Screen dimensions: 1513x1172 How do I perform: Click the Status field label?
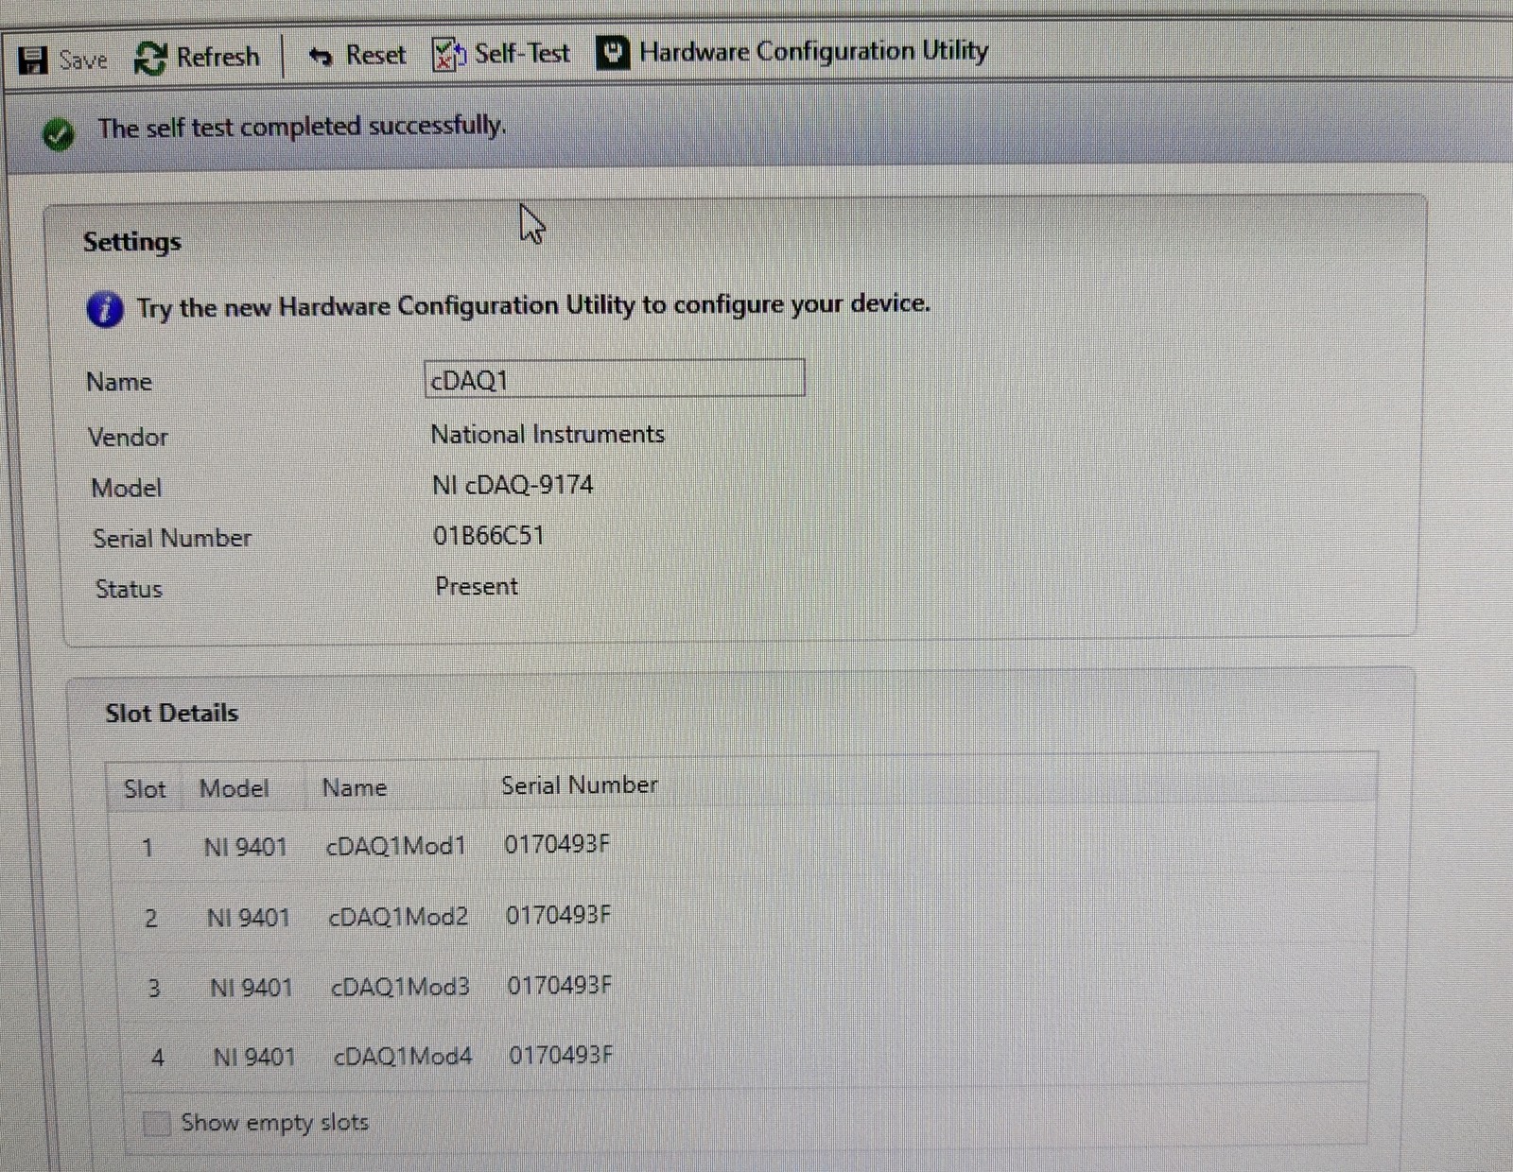coord(129,590)
